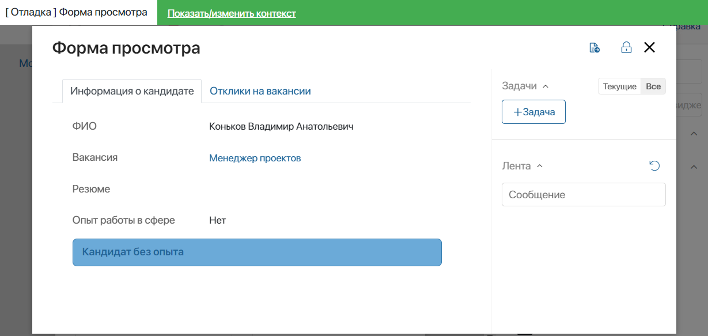Click the Вакансия field label

(95, 157)
